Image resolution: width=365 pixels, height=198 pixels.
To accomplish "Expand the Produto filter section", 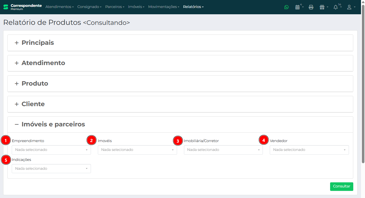I will pos(35,84).
